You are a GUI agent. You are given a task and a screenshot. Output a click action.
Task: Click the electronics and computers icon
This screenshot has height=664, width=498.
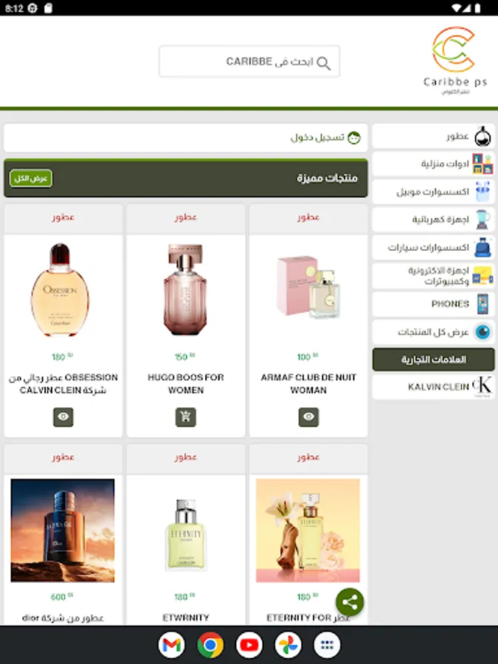pyautogui.click(x=483, y=276)
